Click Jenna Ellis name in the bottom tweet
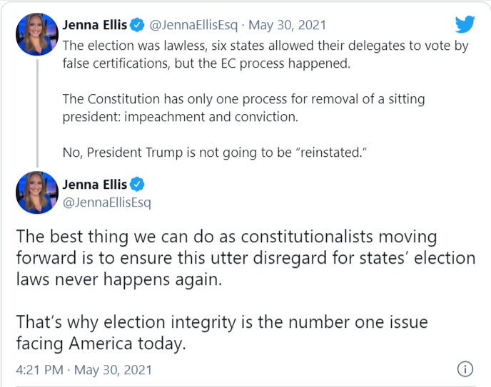The height and width of the screenshot is (387, 491). click(95, 185)
